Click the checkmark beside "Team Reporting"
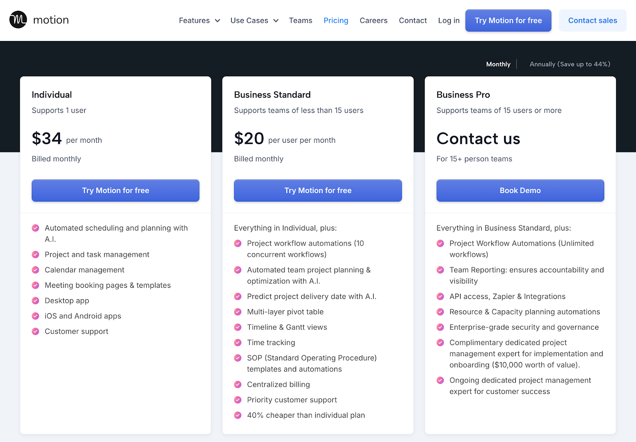Screen dimensions: 636x442 (x=440, y=270)
